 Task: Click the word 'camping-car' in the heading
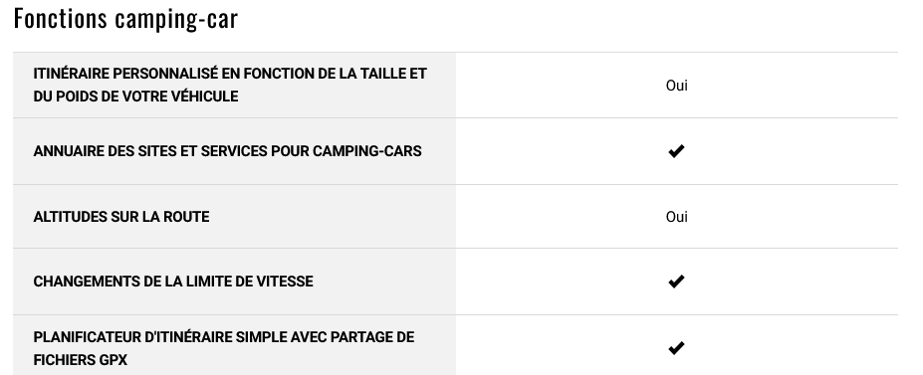click(176, 20)
